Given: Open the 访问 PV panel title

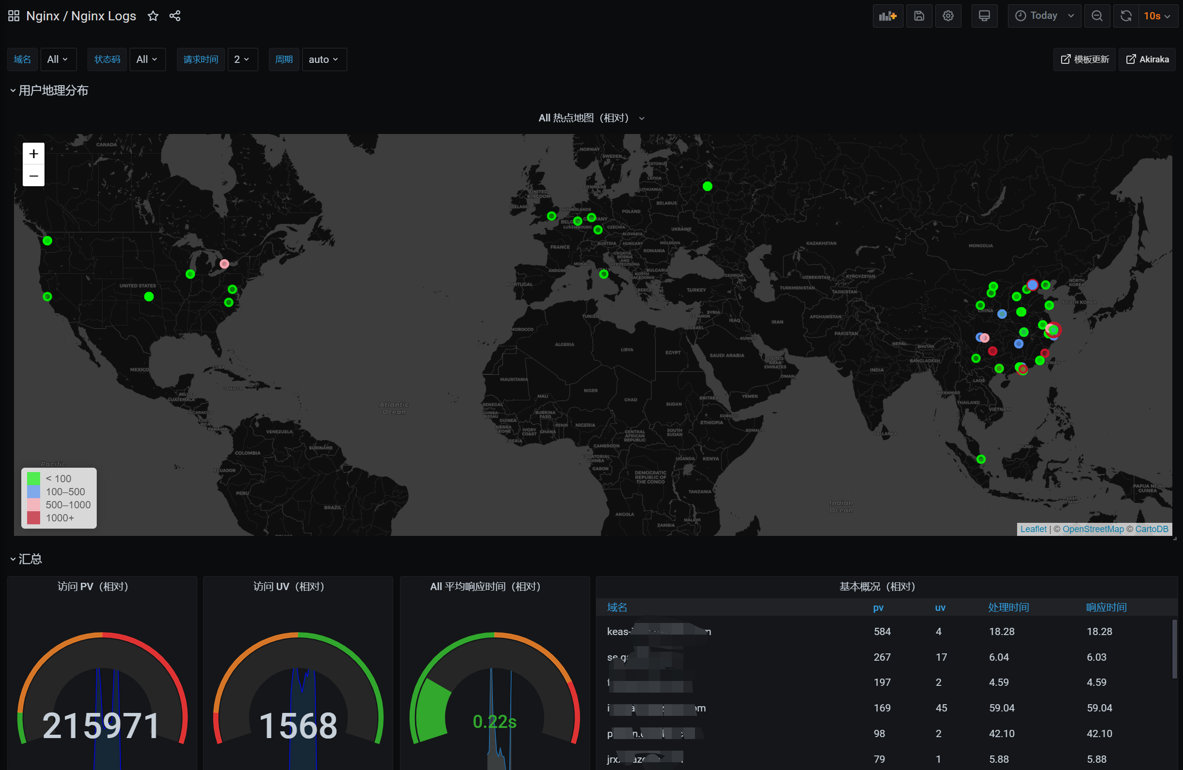Looking at the screenshot, I should [93, 587].
